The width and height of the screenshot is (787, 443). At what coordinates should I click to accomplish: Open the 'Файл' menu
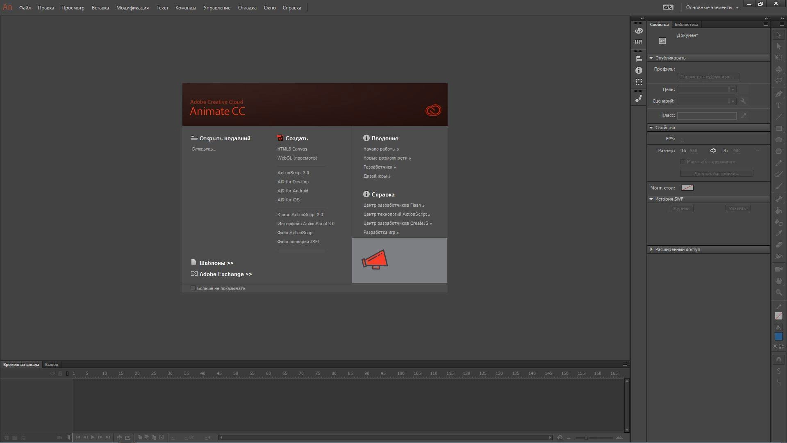[25, 8]
